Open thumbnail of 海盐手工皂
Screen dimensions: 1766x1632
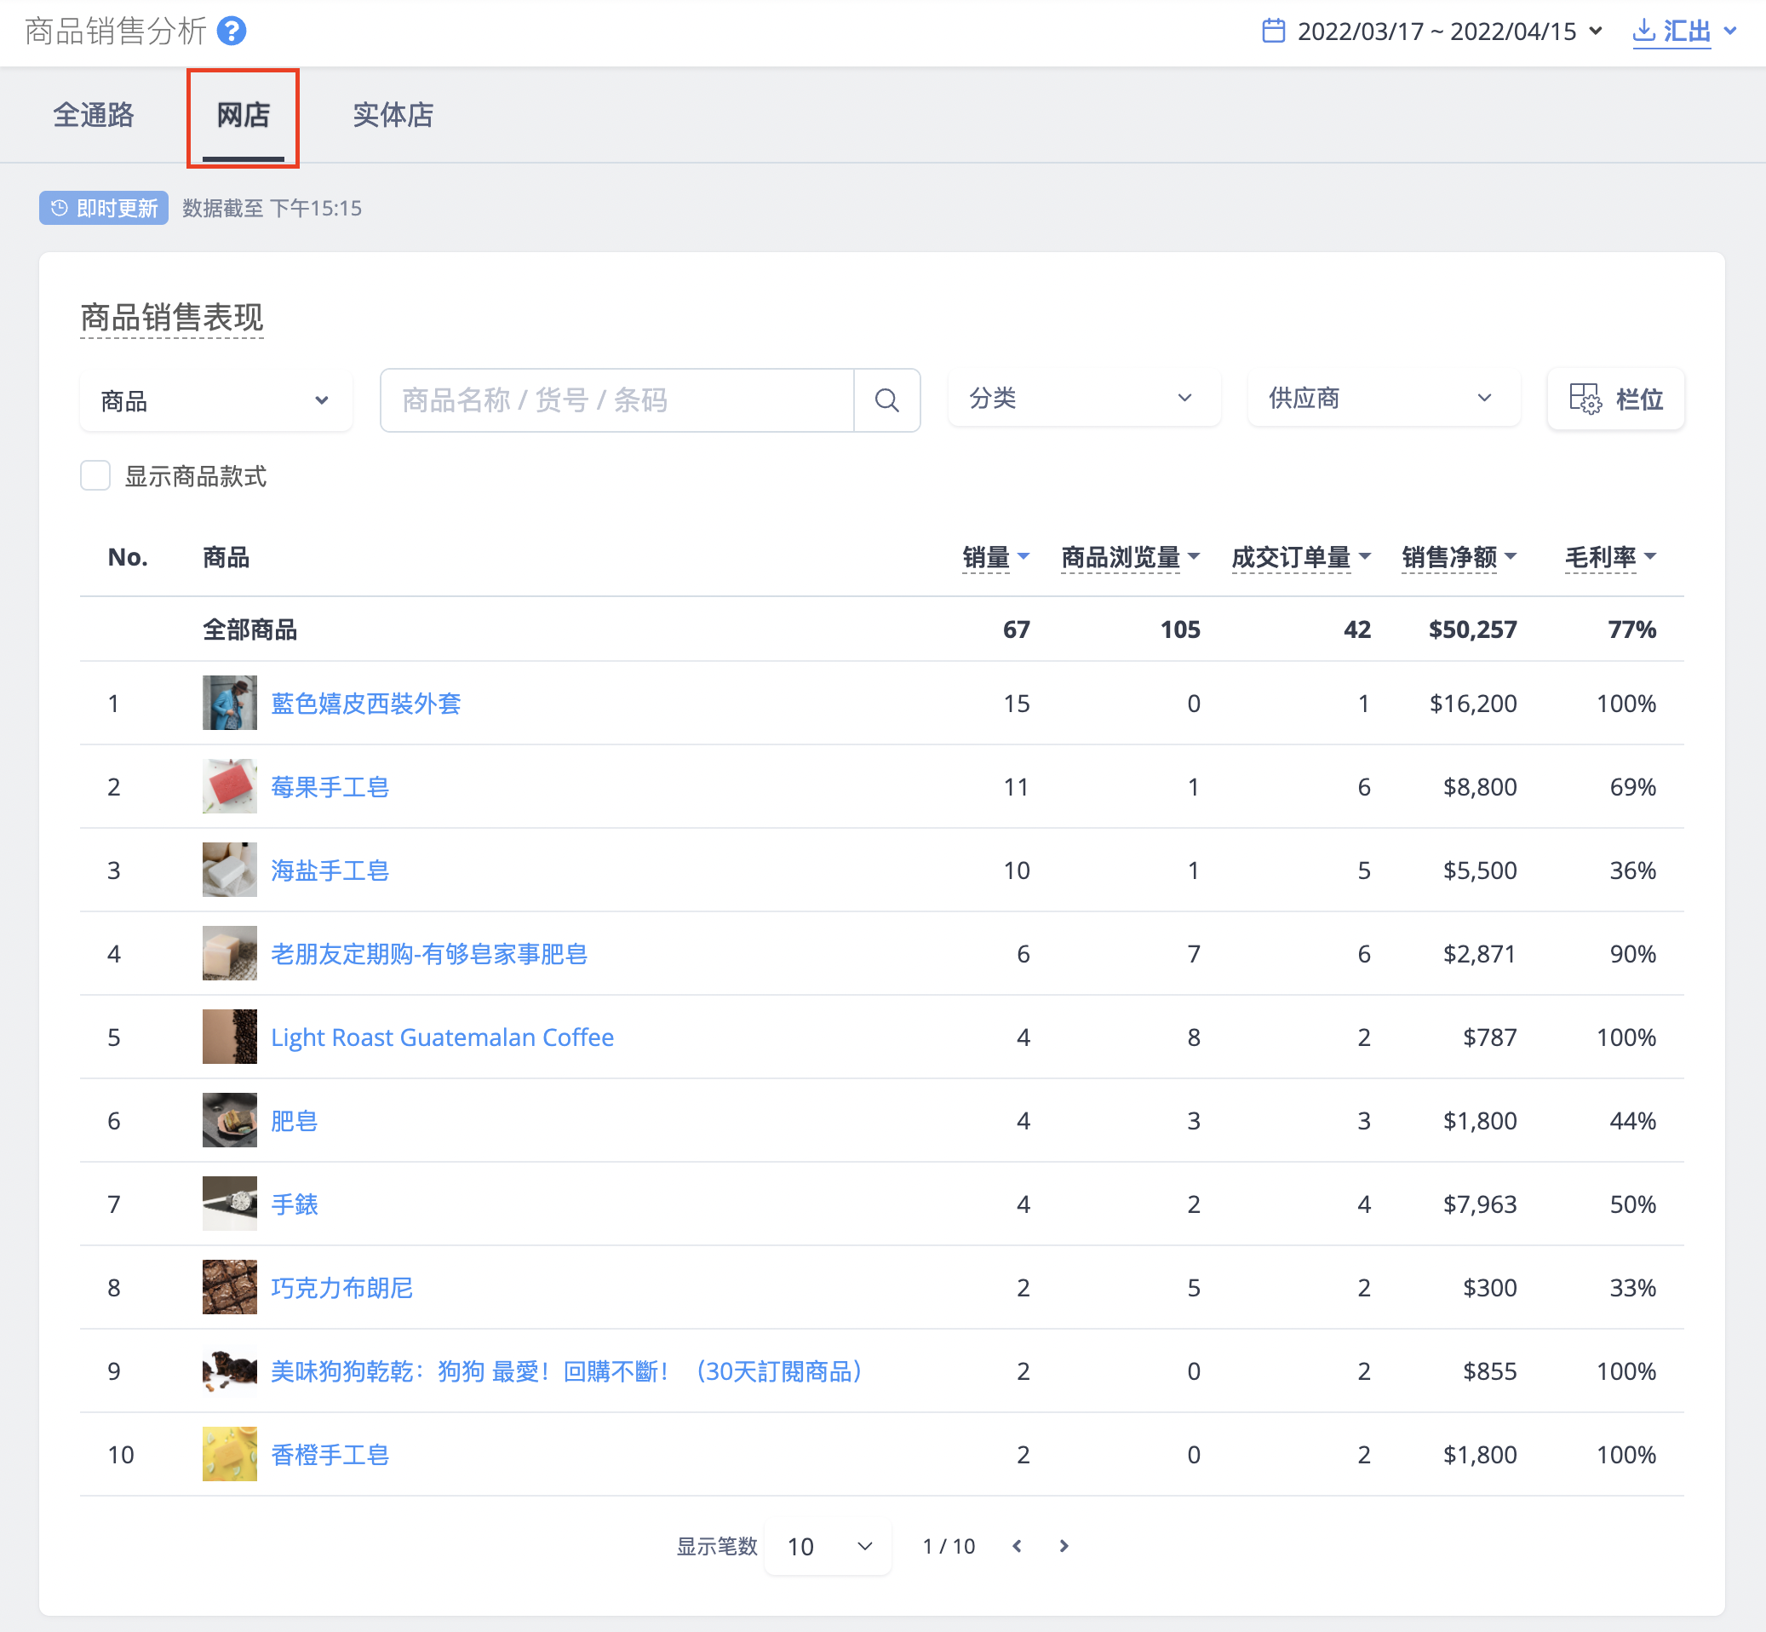[230, 870]
